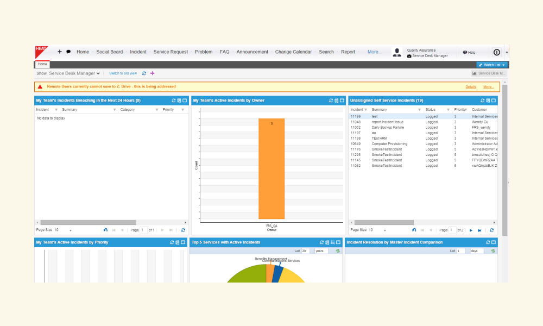Maximize the Unassigned Self Service Incidents panel
This screenshot has width=543, height=326.
click(494, 101)
